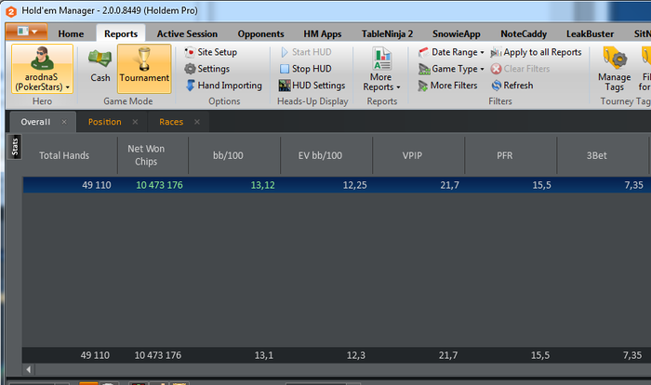Close the Overall report tab
Screen dimensions: 651x385
[64, 122]
